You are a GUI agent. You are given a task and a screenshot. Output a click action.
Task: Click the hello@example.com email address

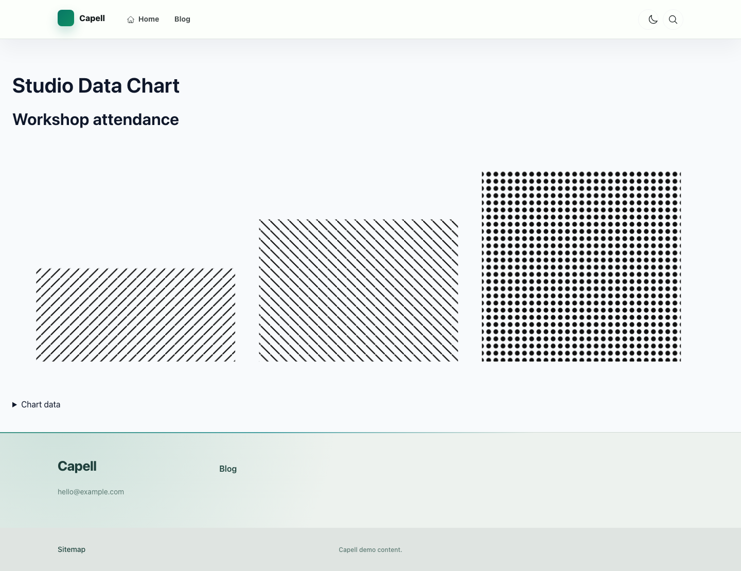[91, 492]
